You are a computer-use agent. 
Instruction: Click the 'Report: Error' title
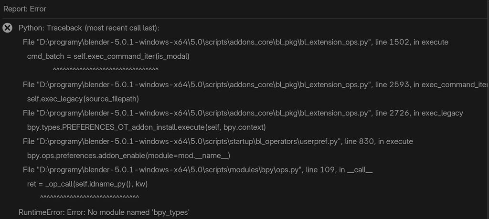[25, 9]
